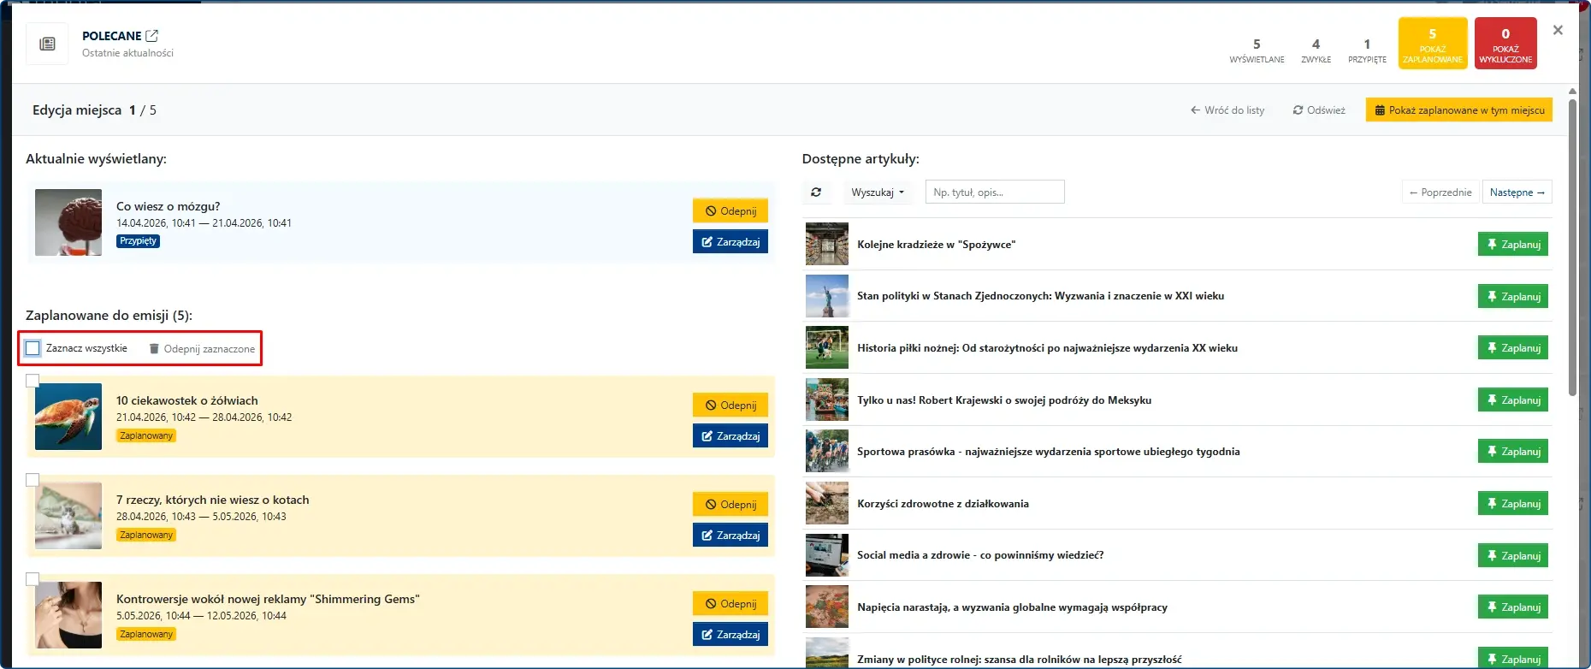The image size is (1591, 669).
Task: Check the Zaznacz wszystkie checkbox
Action: (x=33, y=348)
